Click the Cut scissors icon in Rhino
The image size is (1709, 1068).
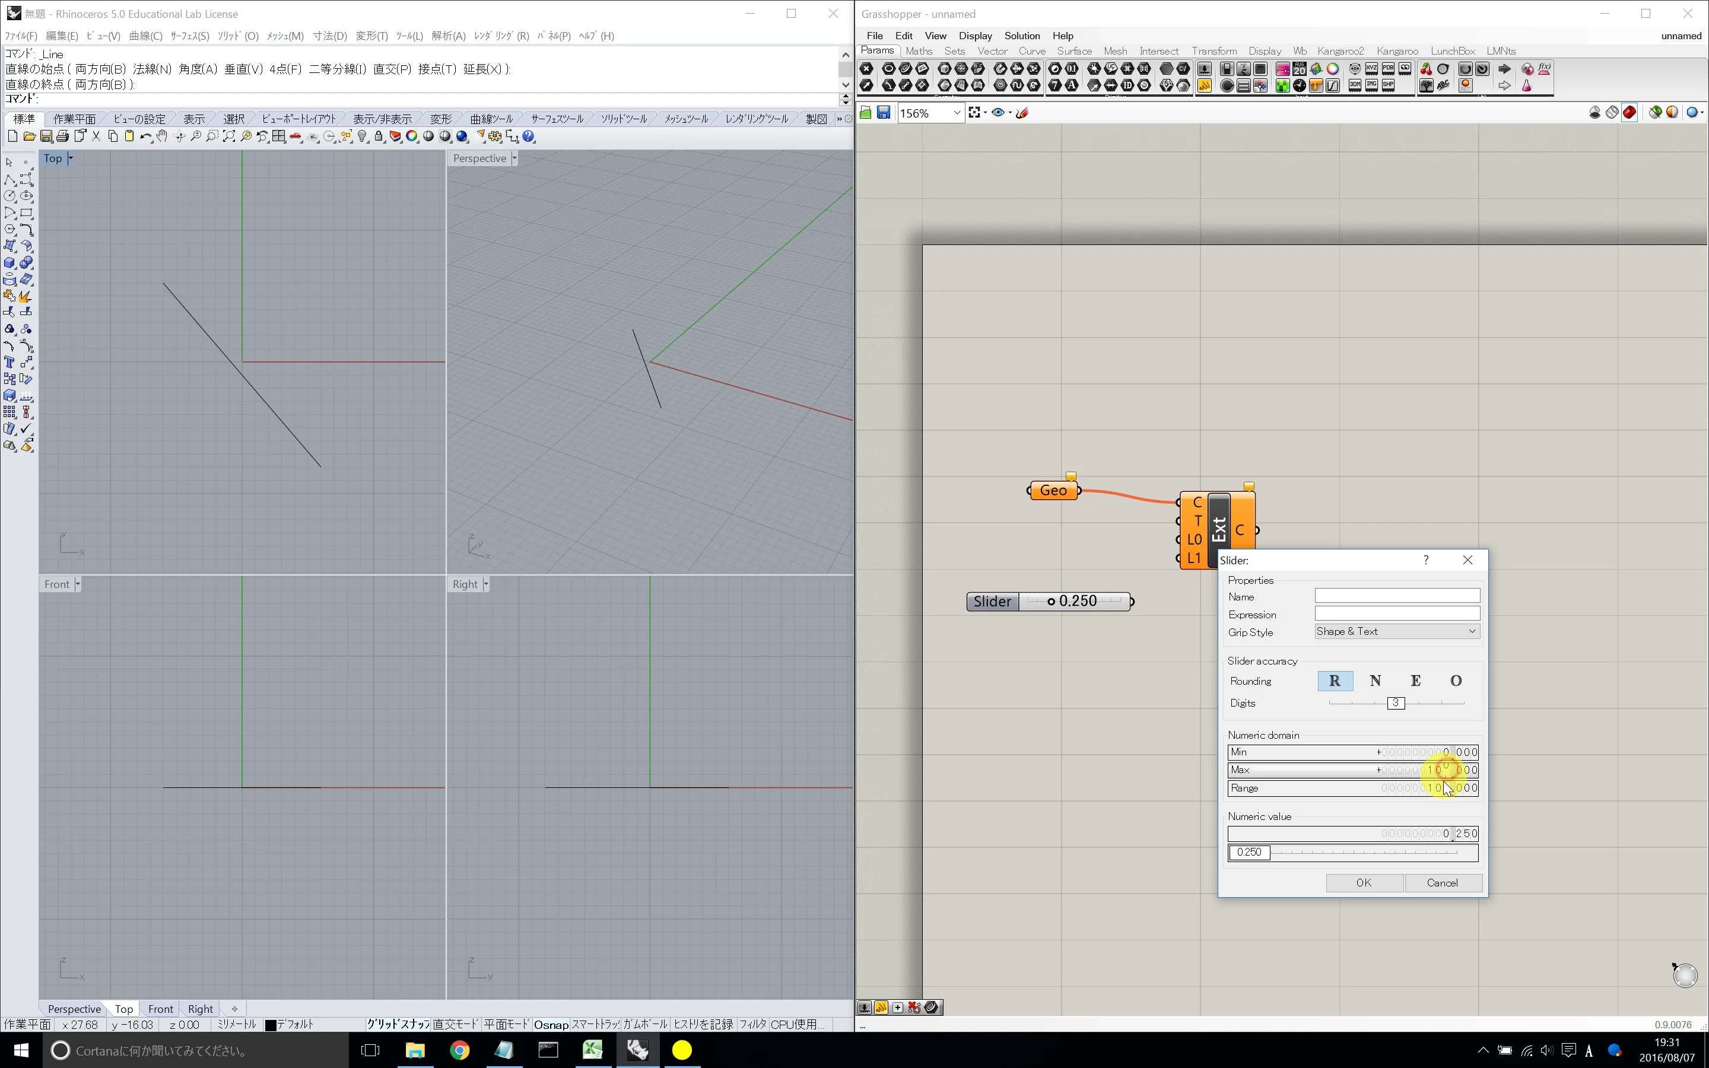click(x=97, y=136)
